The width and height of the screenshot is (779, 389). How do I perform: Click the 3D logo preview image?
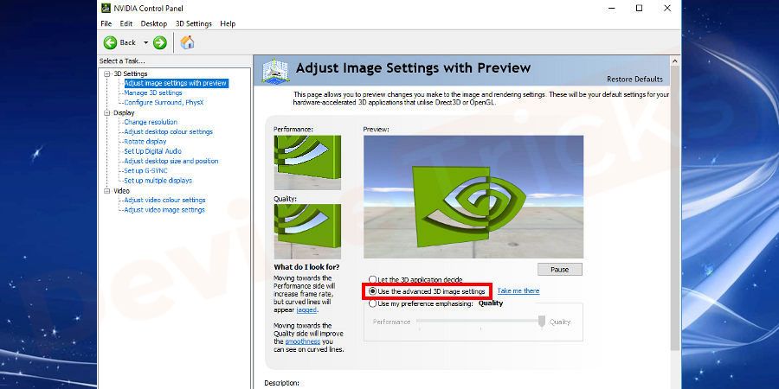pyautogui.click(x=473, y=196)
